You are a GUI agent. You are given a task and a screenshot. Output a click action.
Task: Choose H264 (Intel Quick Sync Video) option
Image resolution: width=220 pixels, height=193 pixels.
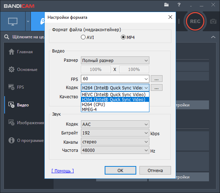[115, 100]
